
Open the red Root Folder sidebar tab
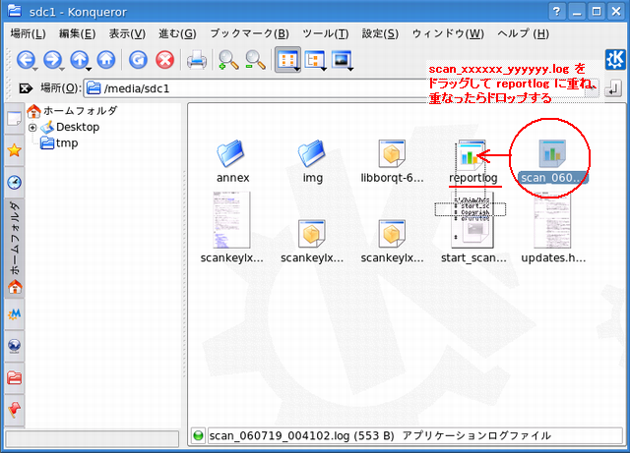[x=15, y=378]
